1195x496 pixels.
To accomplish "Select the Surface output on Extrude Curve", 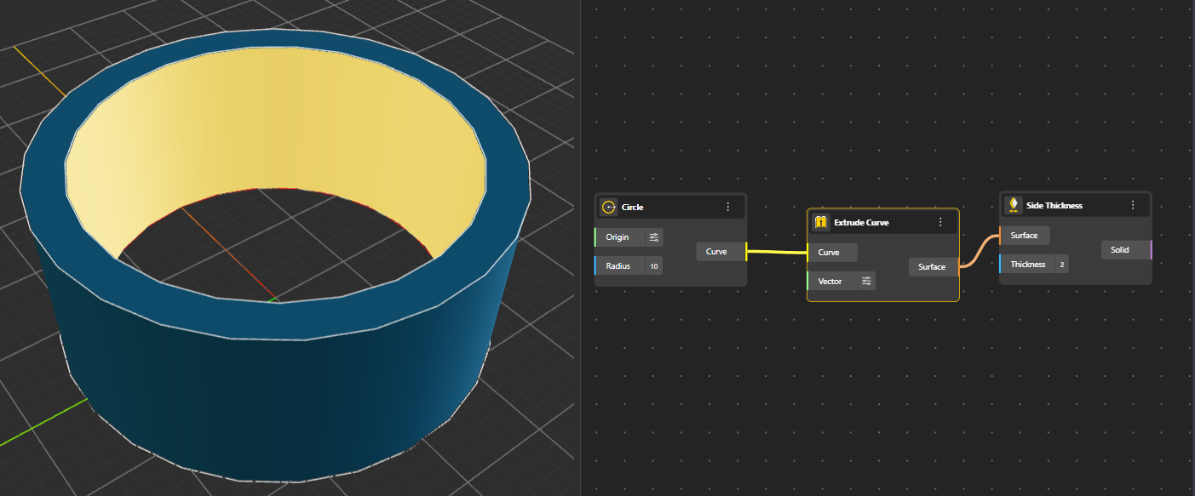I will (932, 267).
